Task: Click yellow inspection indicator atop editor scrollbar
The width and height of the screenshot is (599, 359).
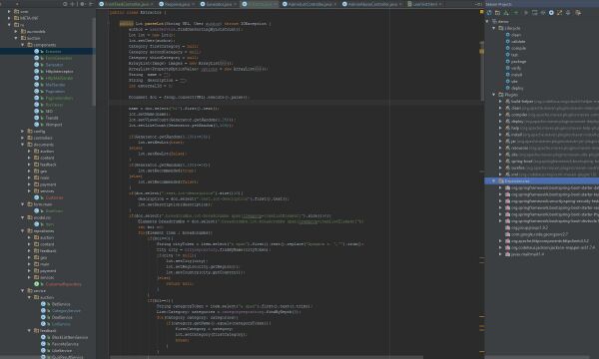Action: click(482, 12)
